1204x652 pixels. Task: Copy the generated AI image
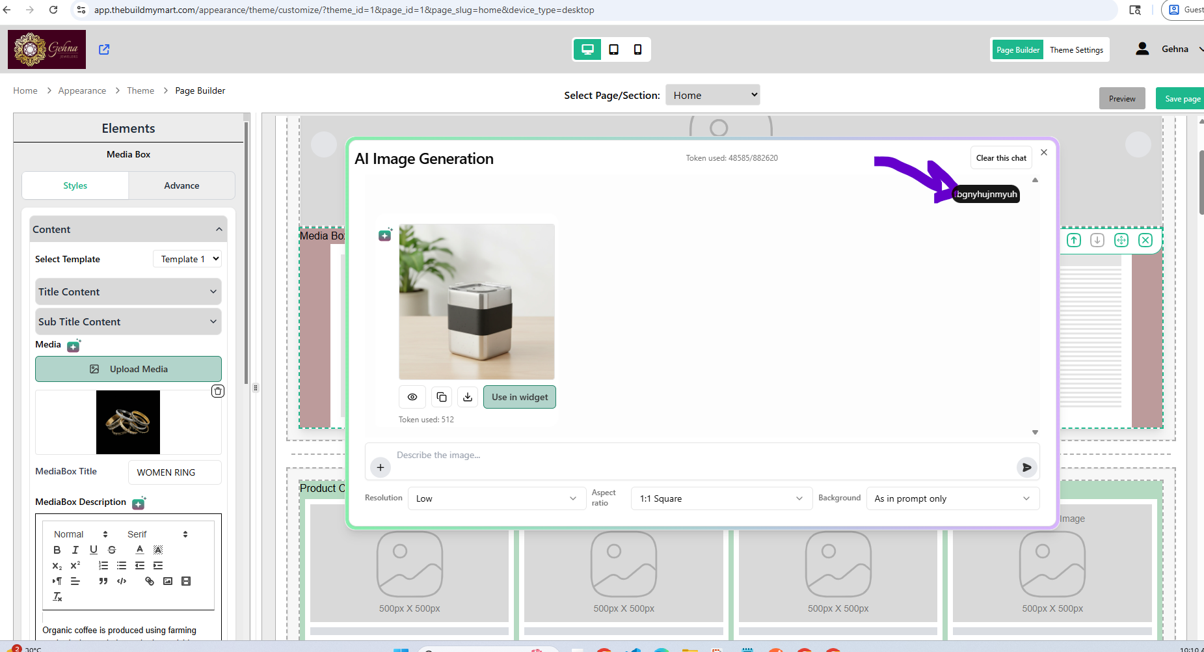[442, 397]
